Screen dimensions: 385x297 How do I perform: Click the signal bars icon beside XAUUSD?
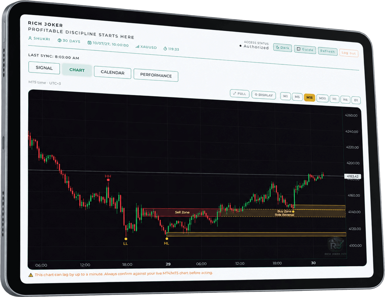click(137, 47)
